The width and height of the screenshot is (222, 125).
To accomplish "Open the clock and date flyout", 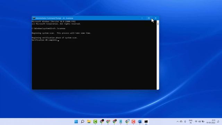I will point(211,122).
